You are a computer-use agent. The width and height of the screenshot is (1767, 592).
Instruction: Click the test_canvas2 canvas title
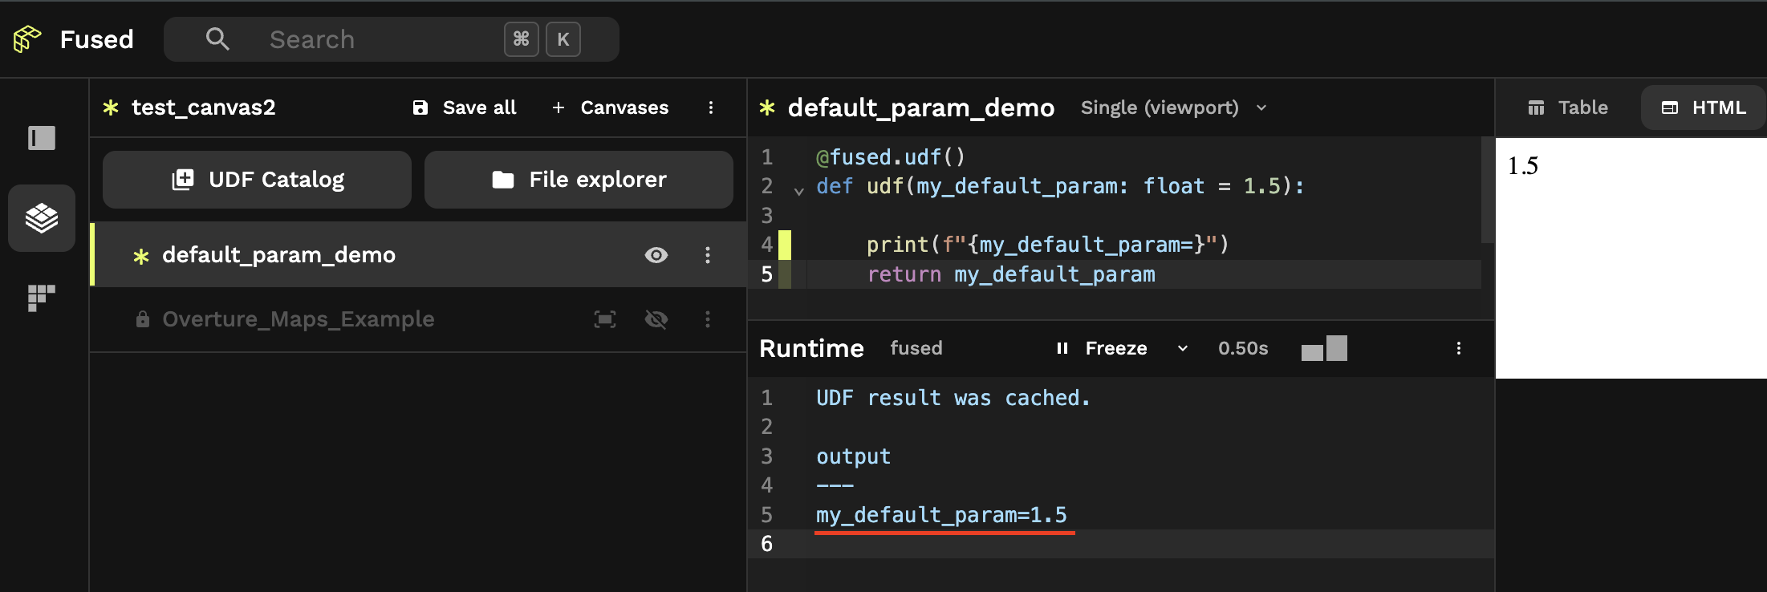click(x=204, y=107)
